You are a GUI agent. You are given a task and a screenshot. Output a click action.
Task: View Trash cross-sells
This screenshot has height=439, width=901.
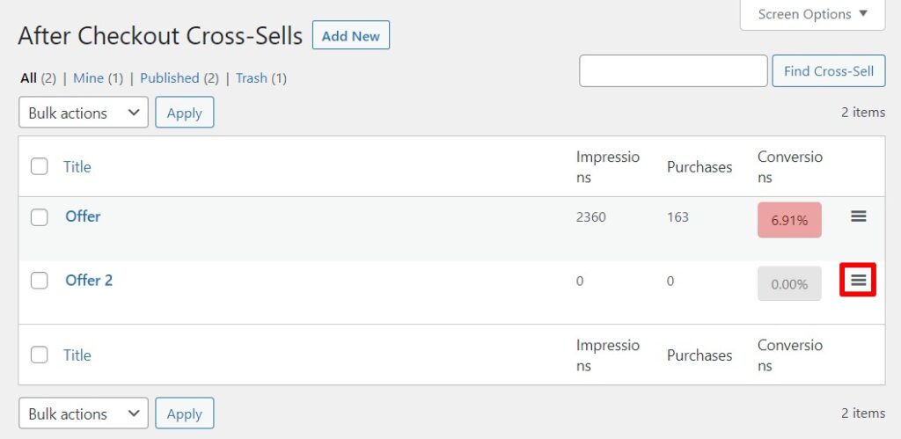(x=251, y=78)
